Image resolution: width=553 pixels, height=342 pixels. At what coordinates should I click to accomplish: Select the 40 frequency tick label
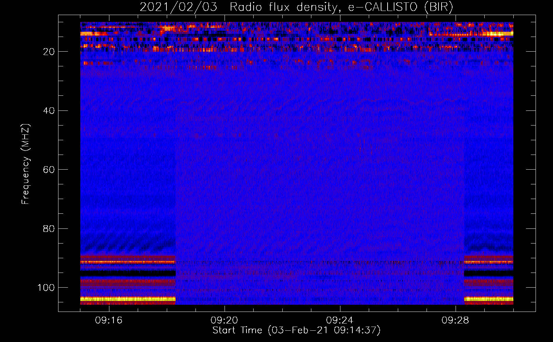(49, 111)
